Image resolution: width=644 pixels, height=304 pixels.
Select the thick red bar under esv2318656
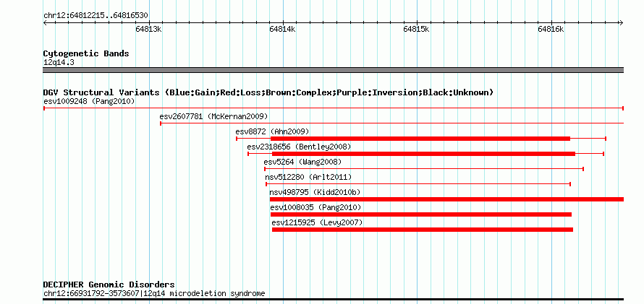423,154
